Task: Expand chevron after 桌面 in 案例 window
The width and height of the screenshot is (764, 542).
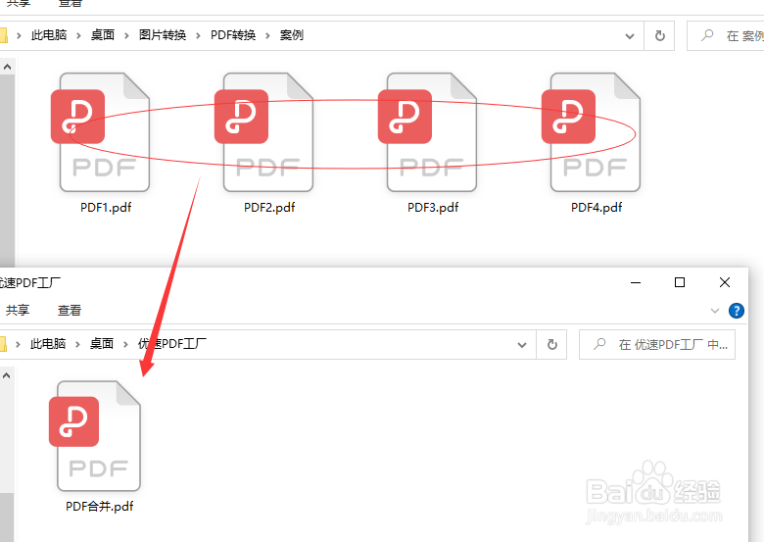Action: click(126, 35)
